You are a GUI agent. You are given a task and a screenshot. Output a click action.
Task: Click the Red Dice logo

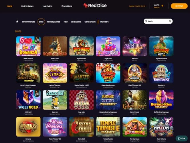(x=95, y=5)
